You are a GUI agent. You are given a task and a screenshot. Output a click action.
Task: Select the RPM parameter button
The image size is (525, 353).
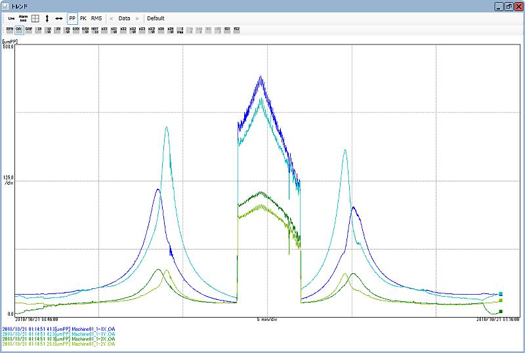tap(9, 30)
